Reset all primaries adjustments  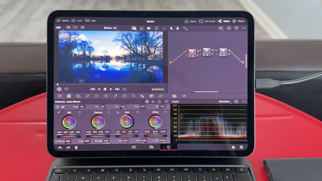(x=167, y=102)
